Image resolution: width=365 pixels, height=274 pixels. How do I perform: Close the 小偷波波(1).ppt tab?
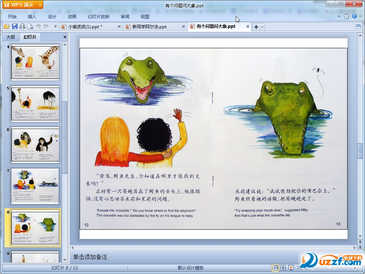[119, 26]
